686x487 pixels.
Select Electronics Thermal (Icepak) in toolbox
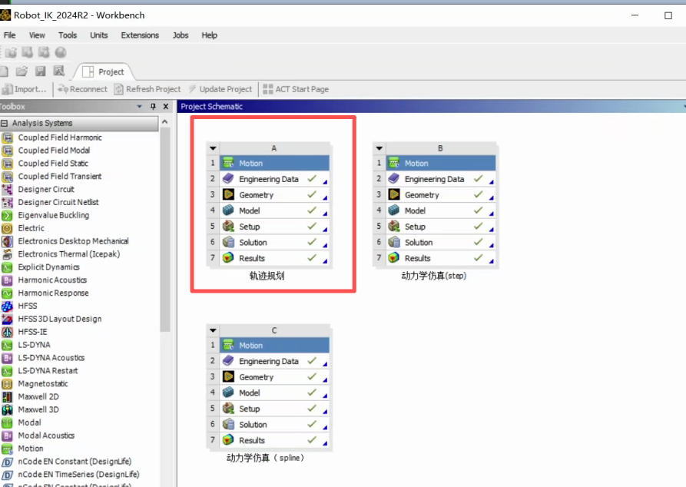coord(68,254)
